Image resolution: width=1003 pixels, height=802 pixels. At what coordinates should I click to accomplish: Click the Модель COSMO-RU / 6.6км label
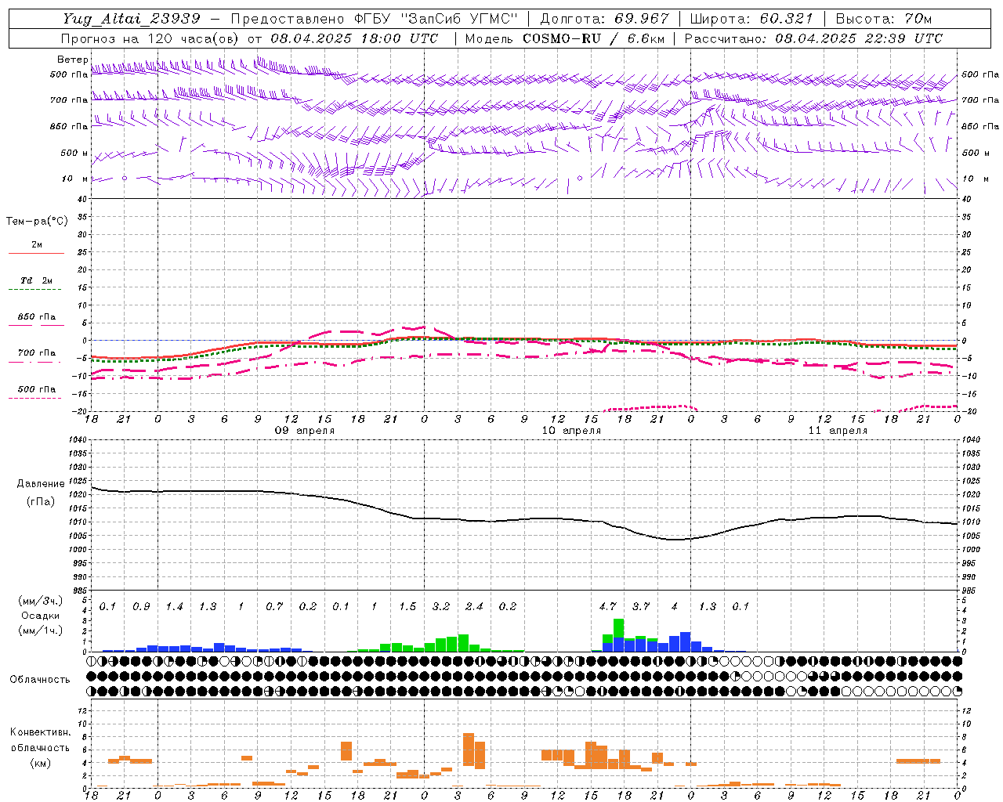coord(564,38)
